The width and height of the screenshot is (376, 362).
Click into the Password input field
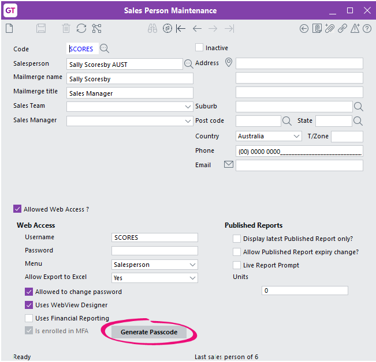[155, 251]
